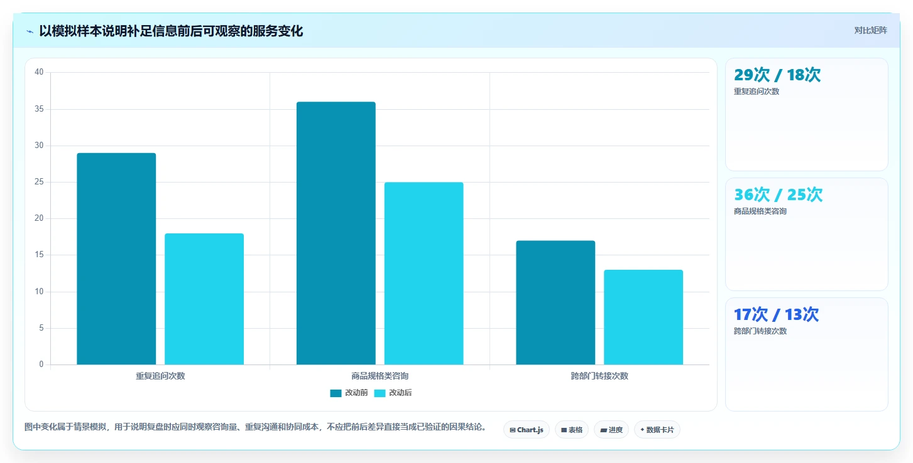
Task: Click the 改动后 bar for 商品规格类咨询
Action: click(424, 273)
